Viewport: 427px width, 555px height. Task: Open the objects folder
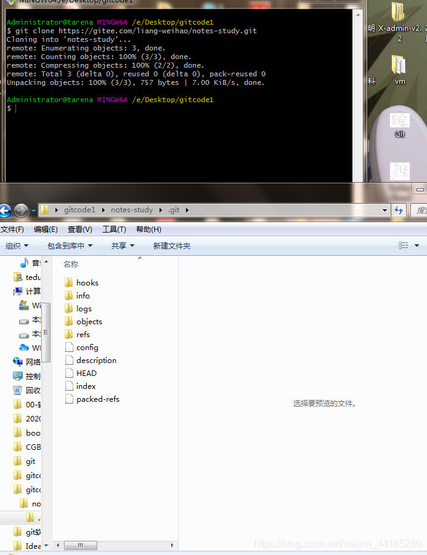pos(84,321)
